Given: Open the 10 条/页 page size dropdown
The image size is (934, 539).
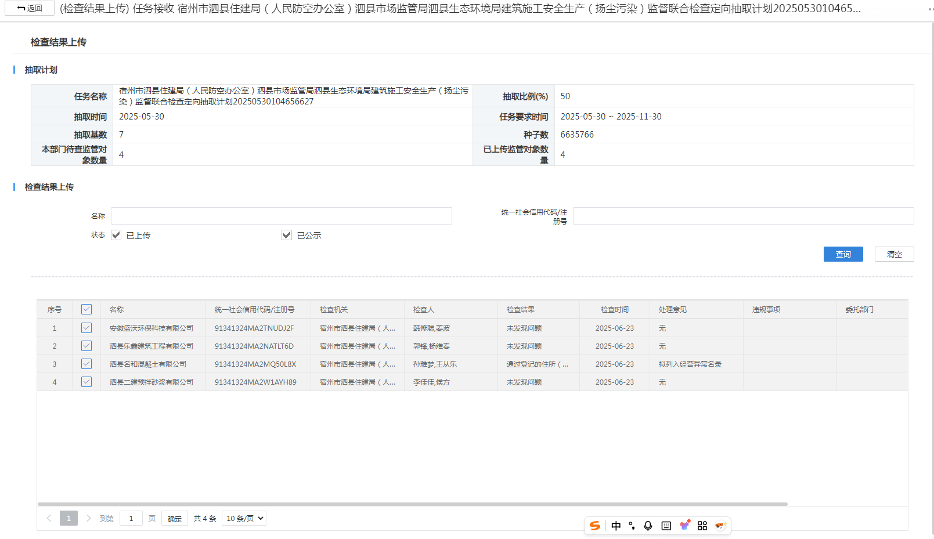Looking at the screenshot, I should pyautogui.click(x=244, y=518).
